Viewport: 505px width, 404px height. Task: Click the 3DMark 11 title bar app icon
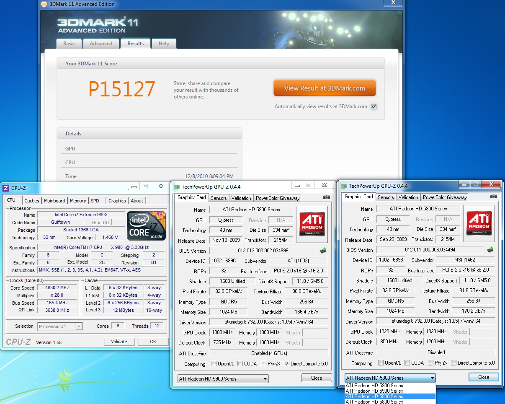[44, 4]
